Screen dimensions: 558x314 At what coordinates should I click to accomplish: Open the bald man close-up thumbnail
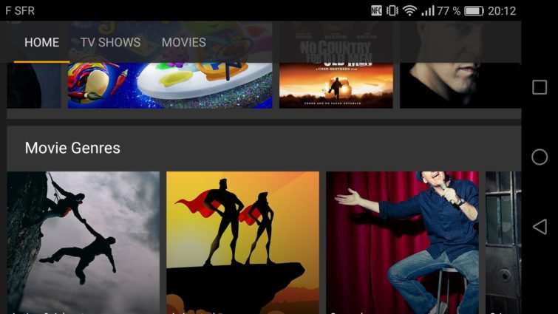click(x=460, y=65)
